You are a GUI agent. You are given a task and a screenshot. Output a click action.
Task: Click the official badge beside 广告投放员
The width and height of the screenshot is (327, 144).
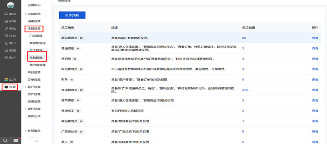82,132
